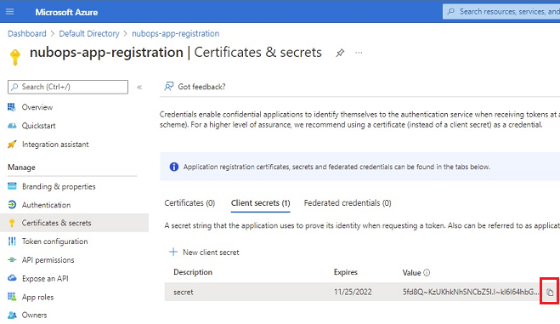Open Default Directory breadcrumb
This screenshot has height=324, width=560.
[89, 33]
